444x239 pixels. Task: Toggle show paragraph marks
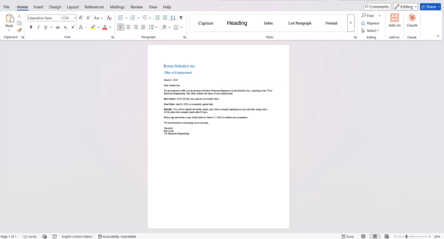(x=181, y=18)
